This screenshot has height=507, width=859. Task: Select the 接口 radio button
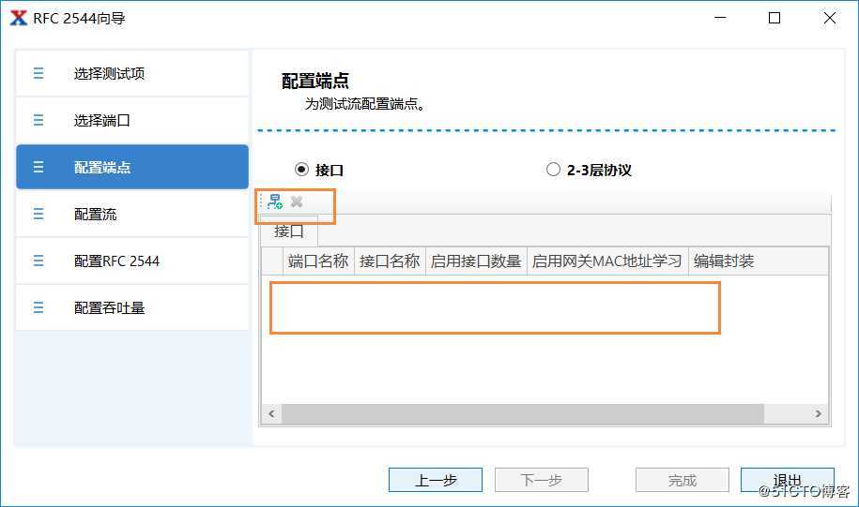pos(301,170)
